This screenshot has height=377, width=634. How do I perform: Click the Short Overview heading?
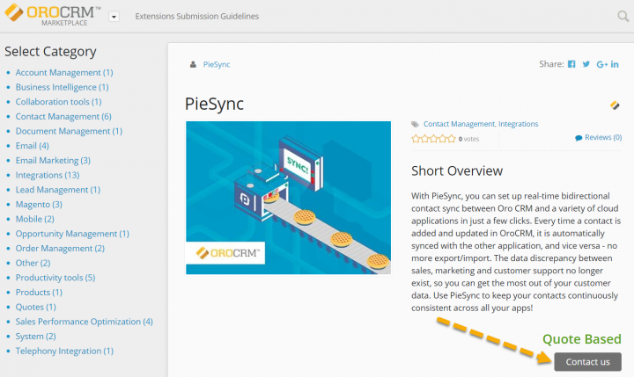coord(457,170)
